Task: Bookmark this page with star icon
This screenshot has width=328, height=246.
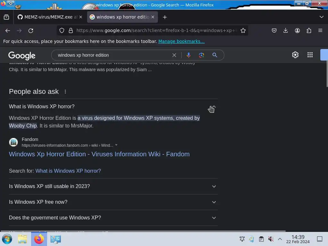Action: 243,30
